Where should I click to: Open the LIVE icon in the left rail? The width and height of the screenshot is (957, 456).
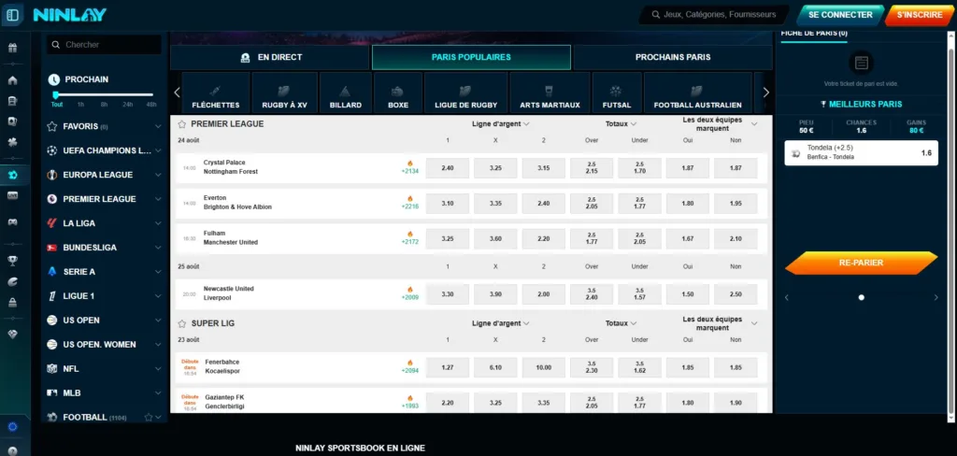coord(12,195)
